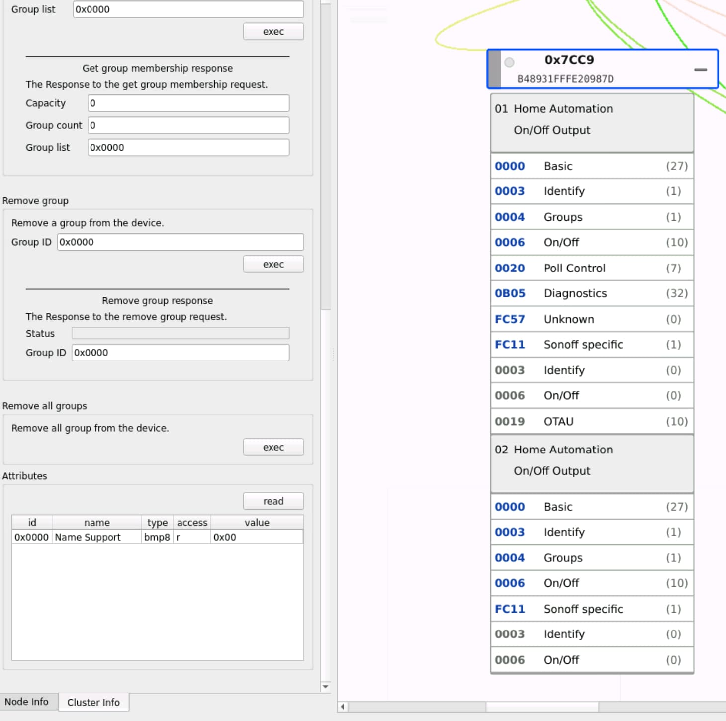Open the OTAU cluster 0019
This screenshot has width=726, height=721.
click(x=591, y=421)
